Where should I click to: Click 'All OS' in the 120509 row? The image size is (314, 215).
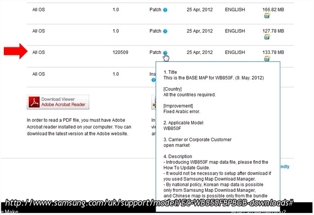point(38,52)
